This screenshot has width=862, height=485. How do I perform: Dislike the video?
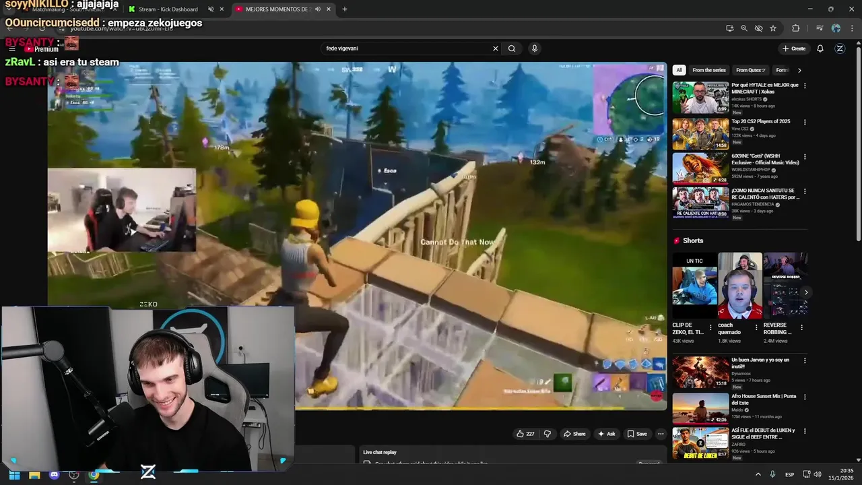tap(547, 434)
